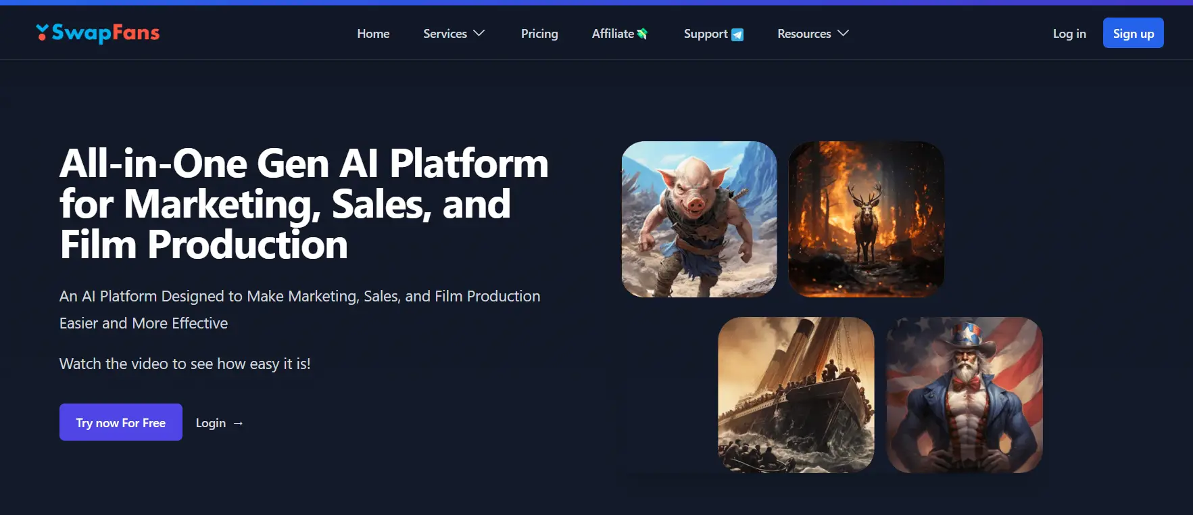
Task: Expand the Services dropdown menu
Action: [x=454, y=33]
